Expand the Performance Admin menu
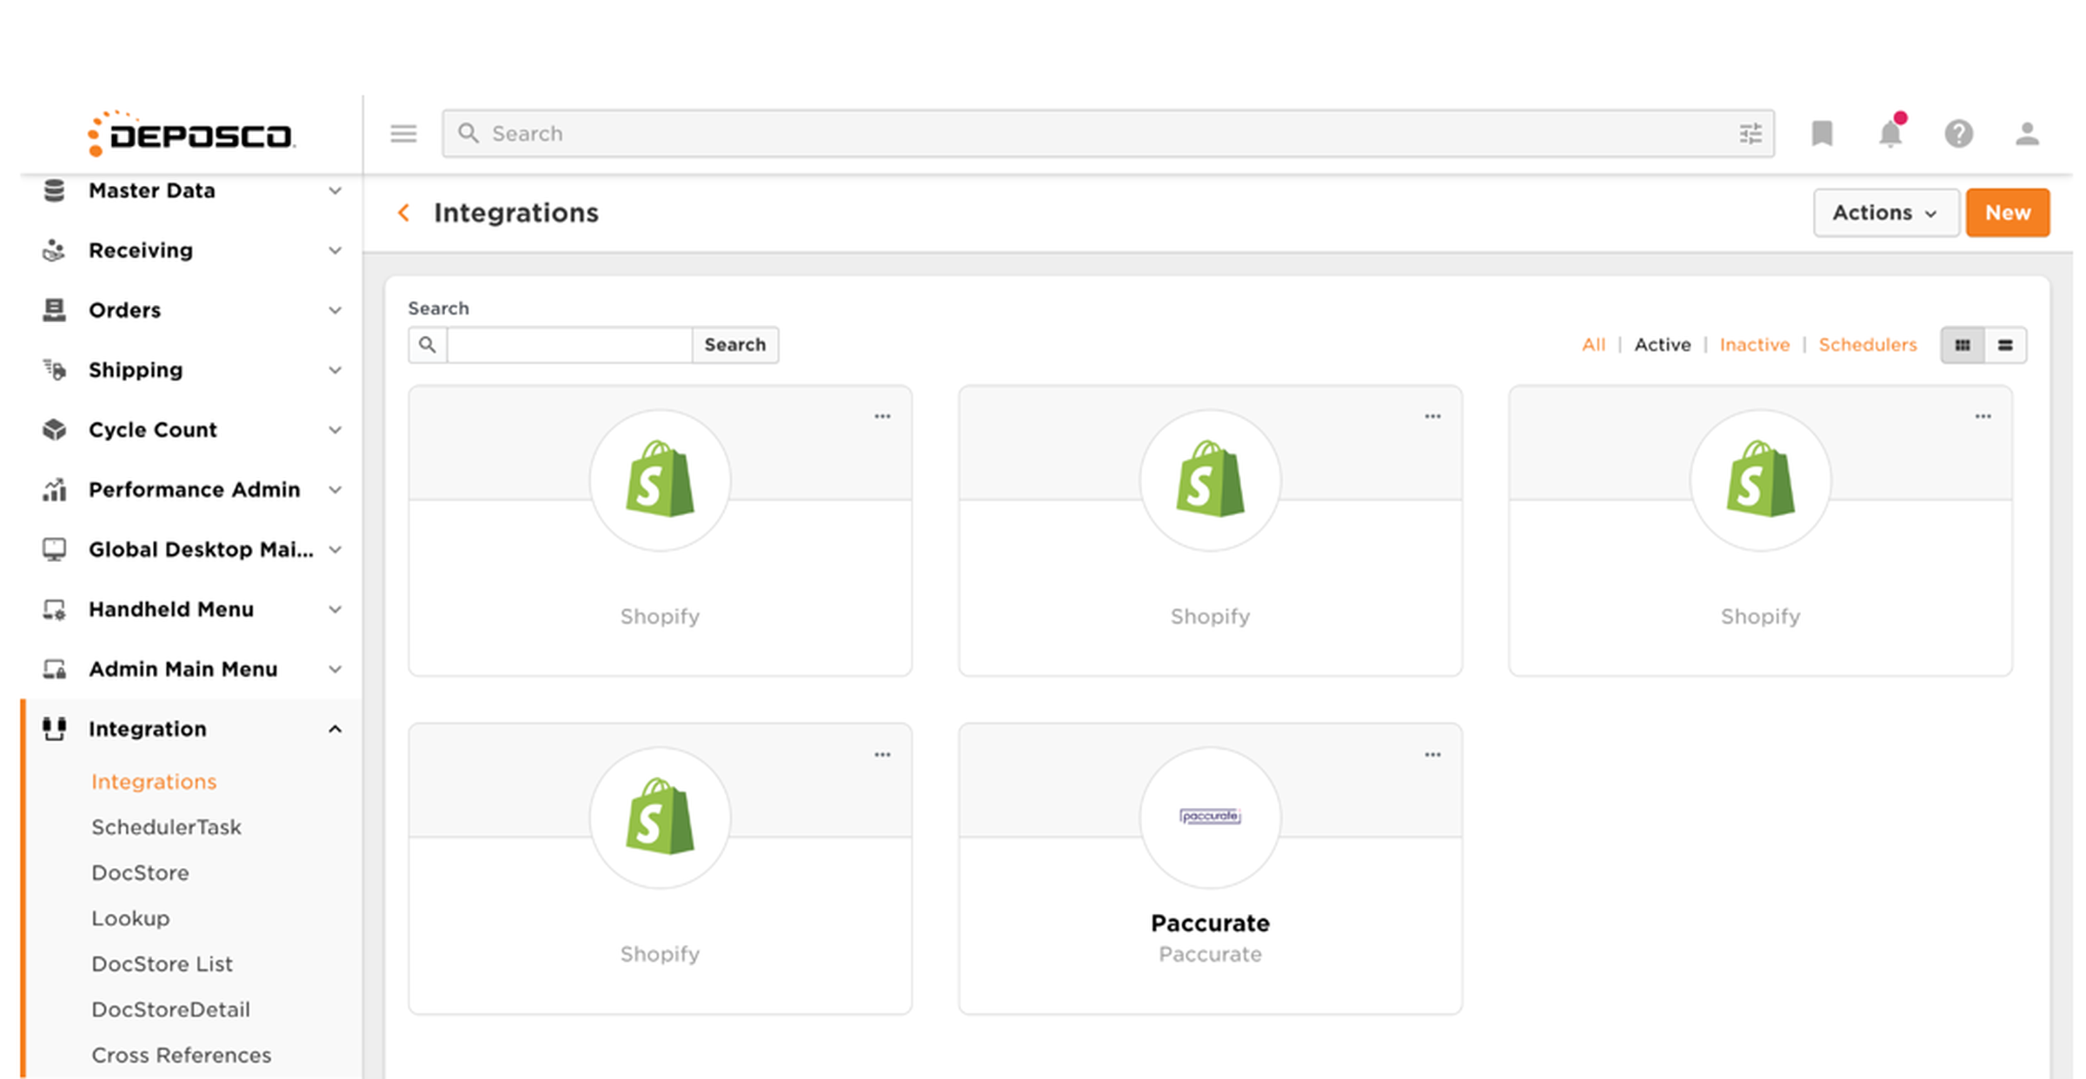Viewport: 2086px width, 1079px height. (x=335, y=490)
